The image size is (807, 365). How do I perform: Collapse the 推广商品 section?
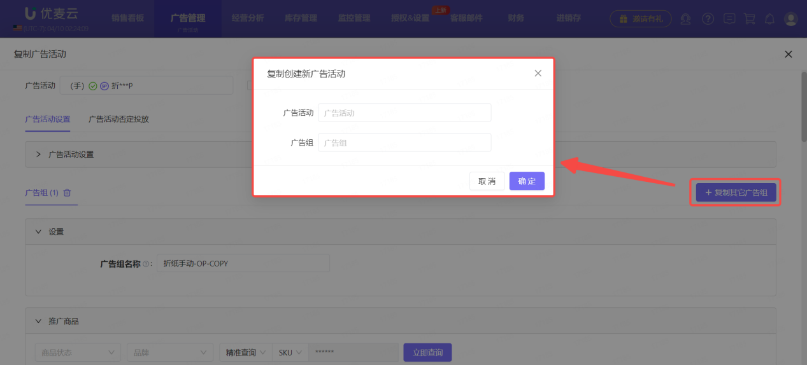tap(38, 322)
